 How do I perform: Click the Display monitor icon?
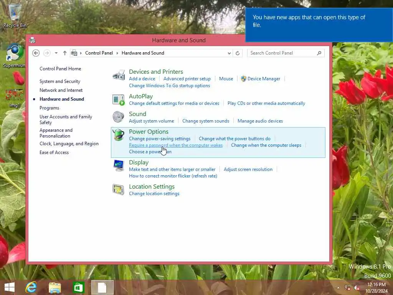click(119, 165)
